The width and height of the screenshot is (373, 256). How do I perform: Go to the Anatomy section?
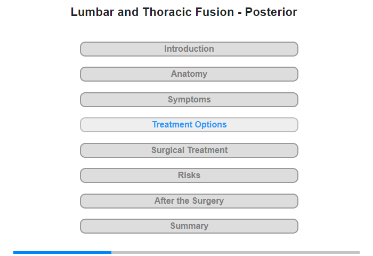(x=189, y=74)
